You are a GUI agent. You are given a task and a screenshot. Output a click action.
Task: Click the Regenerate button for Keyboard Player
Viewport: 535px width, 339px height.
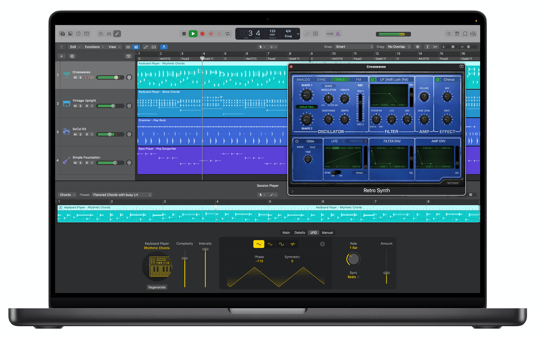pyautogui.click(x=157, y=287)
